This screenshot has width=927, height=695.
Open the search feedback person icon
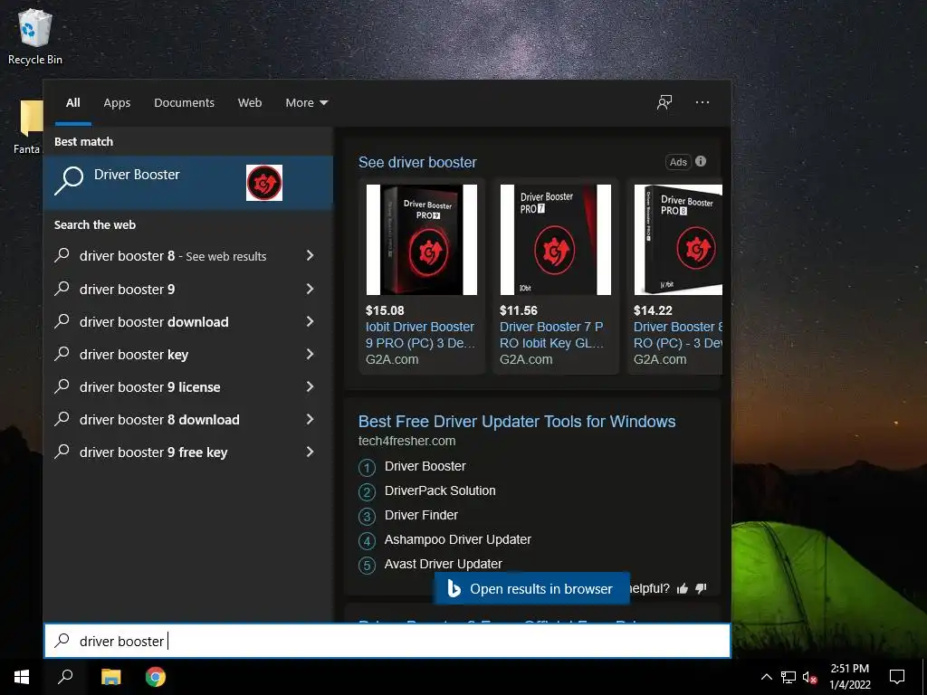tap(664, 102)
